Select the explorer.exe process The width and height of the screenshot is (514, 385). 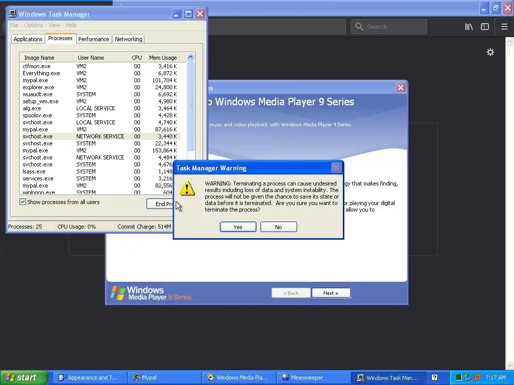tap(100, 87)
